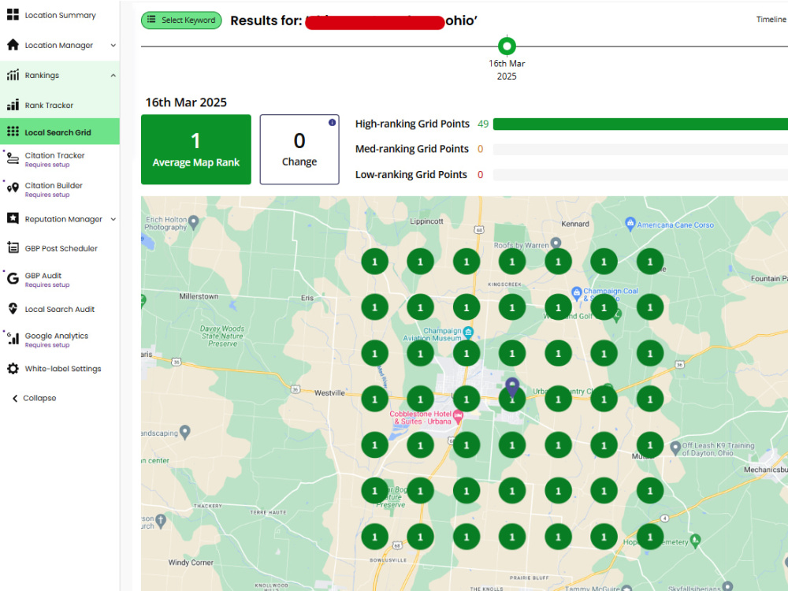
Task: Open Local Search Audit menu item
Action: point(60,309)
